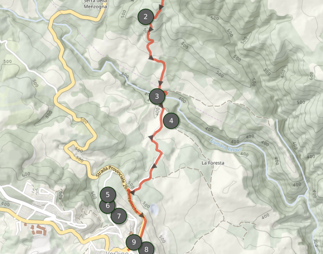
Task: Click route arrow where trail meets Strada Provinciale
Action: tap(133, 192)
